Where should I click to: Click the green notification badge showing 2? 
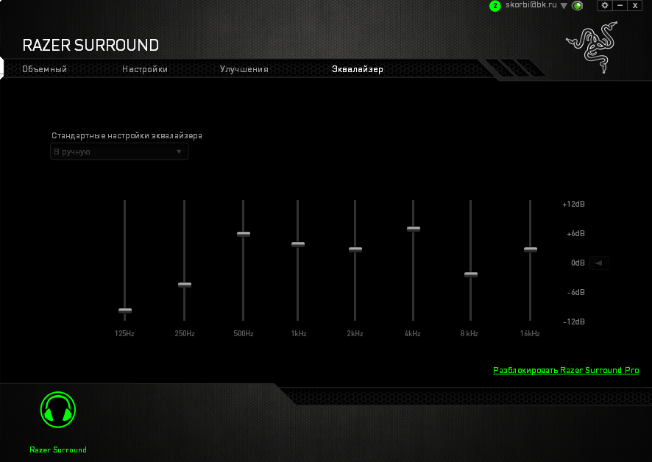(495, 6)
